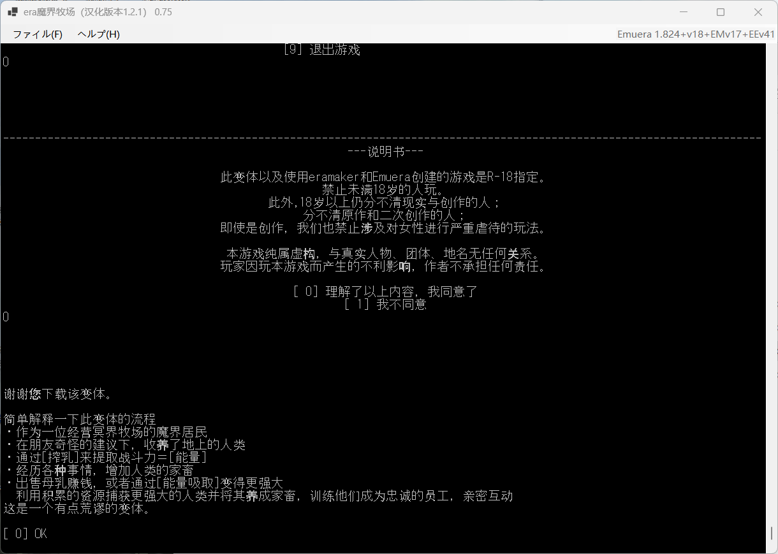Click the line starting 此外,18岁以上
Image resolution: width=778 pixels, height=554 pixels.
tap(384, 203)
